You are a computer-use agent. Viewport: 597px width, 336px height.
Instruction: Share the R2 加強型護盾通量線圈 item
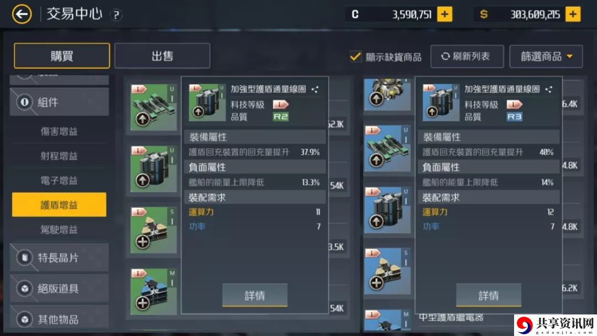point(315,90)
